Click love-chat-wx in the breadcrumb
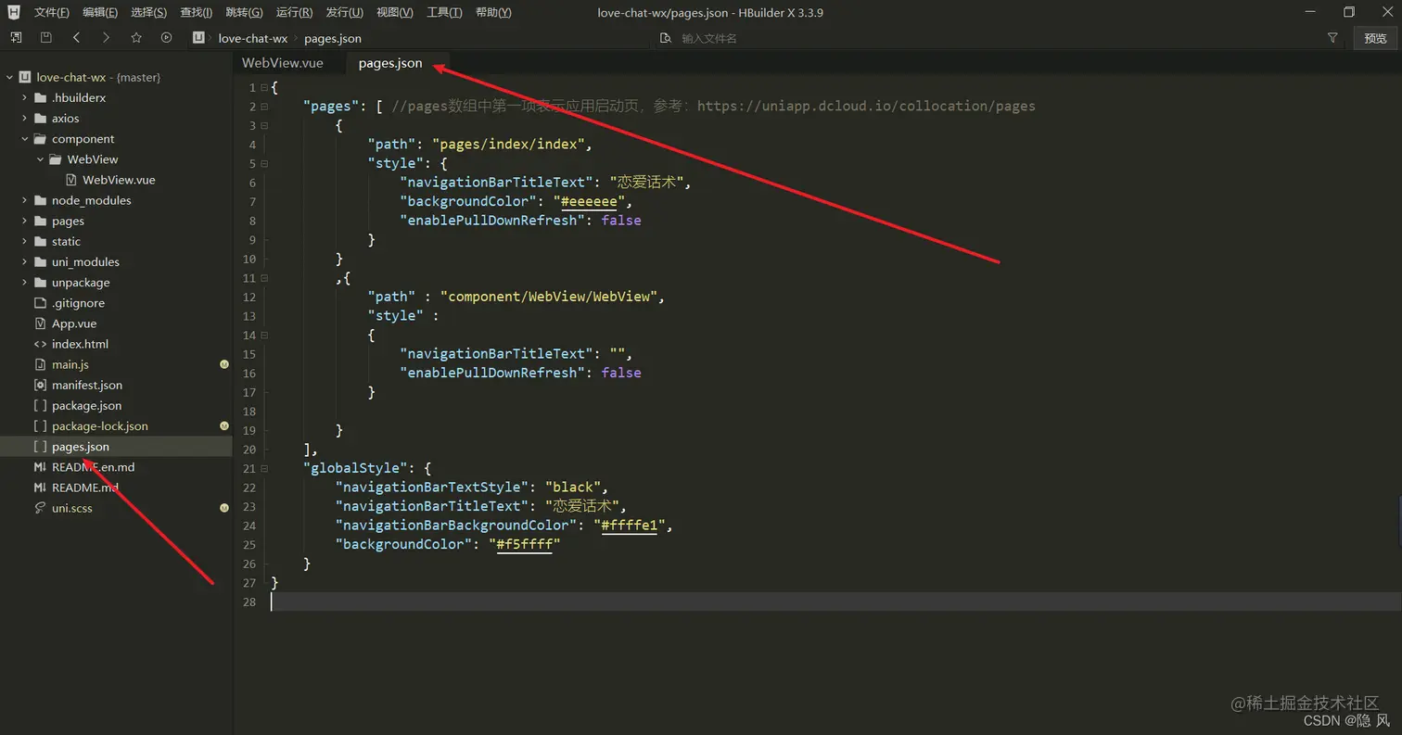The width and height of the screenshot is (1402, 735). [x=252, y=38]
